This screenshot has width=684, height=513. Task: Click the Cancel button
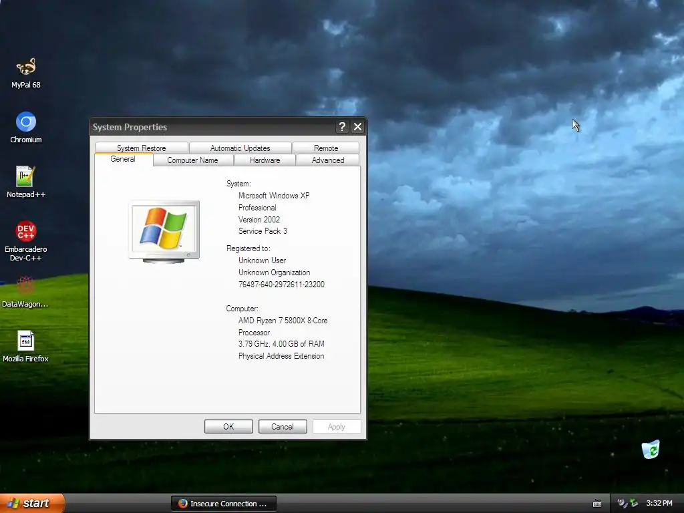click(283, 427)
